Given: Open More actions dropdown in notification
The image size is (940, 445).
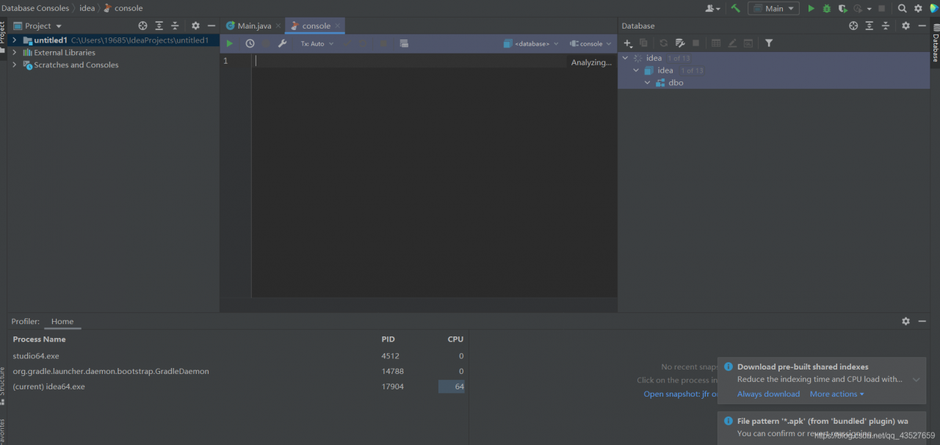Looking at the screenshot, I should pyautogui.click(x=837, y=394).
